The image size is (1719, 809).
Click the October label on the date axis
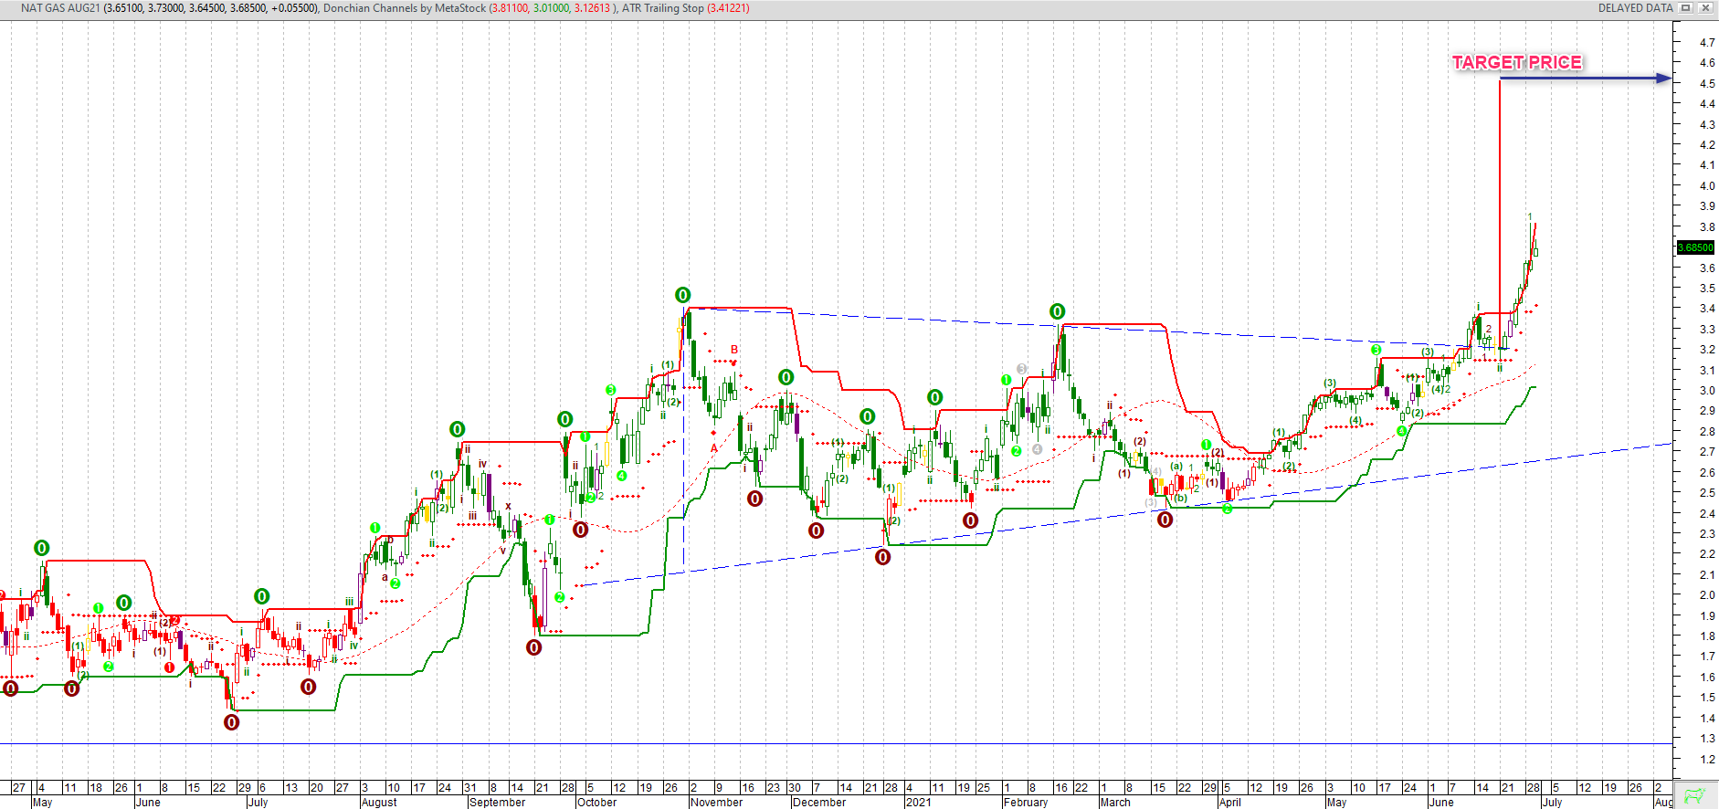(596, 803)
